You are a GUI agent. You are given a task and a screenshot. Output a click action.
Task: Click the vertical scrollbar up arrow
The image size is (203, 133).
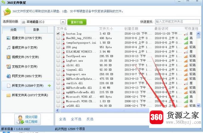pyautogui.click(x=198, y=34)
